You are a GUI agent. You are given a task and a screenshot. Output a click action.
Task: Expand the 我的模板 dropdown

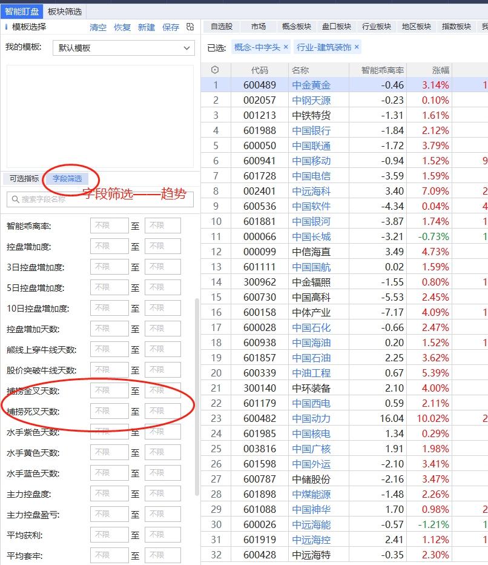tap(186, 48)
